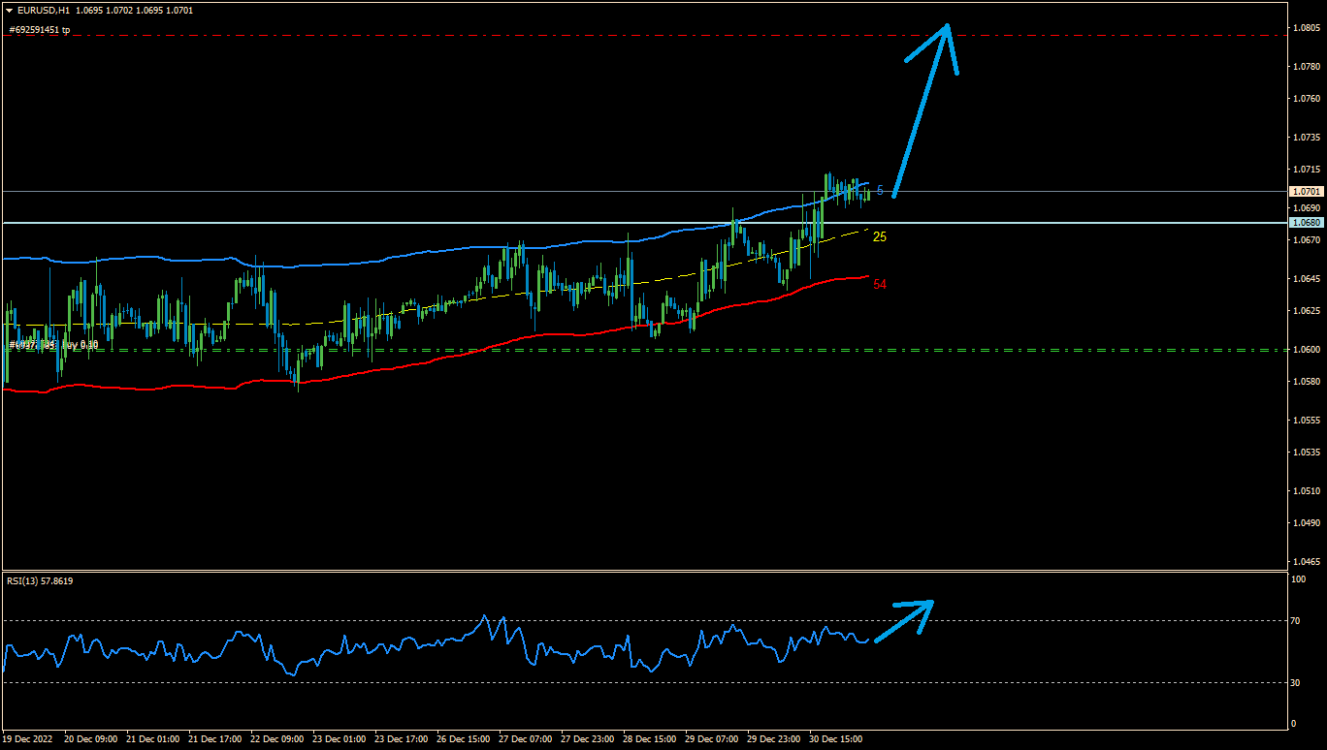Click the current price tag 1.0701
The width and height of the screenshot is (1327, 750).
click(x=1306, y=192)
